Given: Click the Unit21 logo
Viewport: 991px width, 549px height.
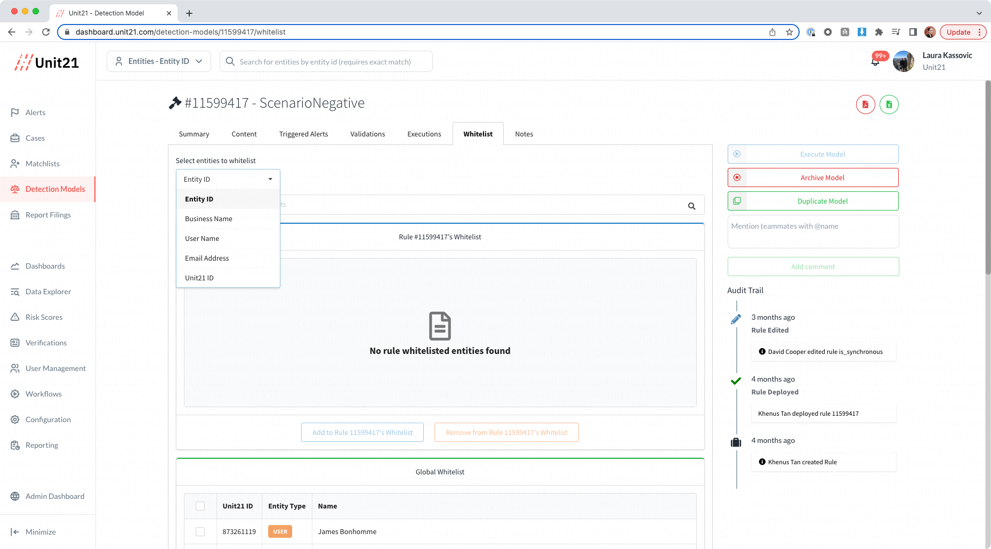Looking at the screenshot, I should (47, 62).
